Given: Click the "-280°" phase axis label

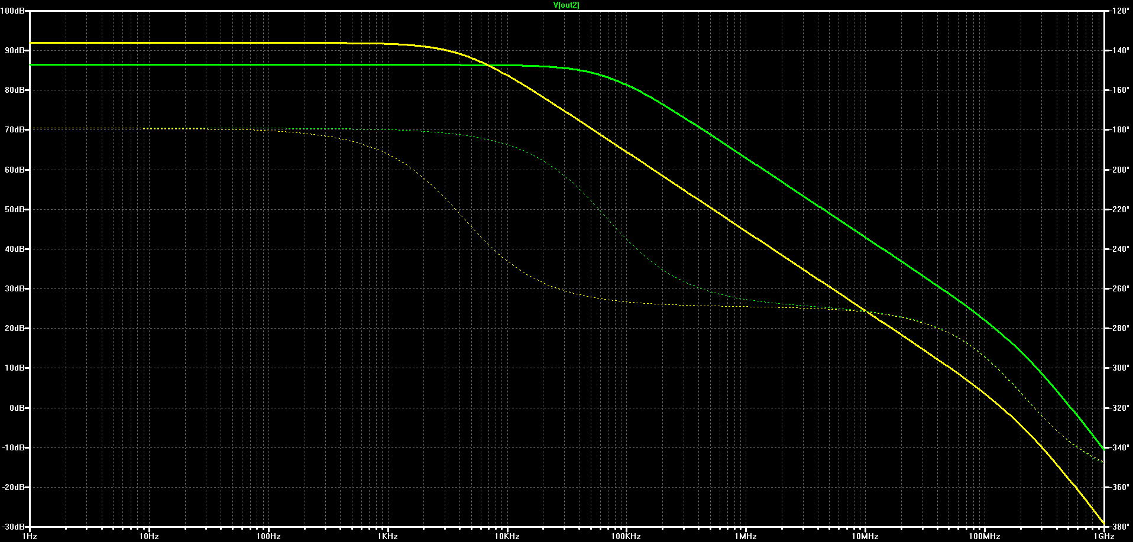Looking at the screenshot, I should [x=1119, y=328].
